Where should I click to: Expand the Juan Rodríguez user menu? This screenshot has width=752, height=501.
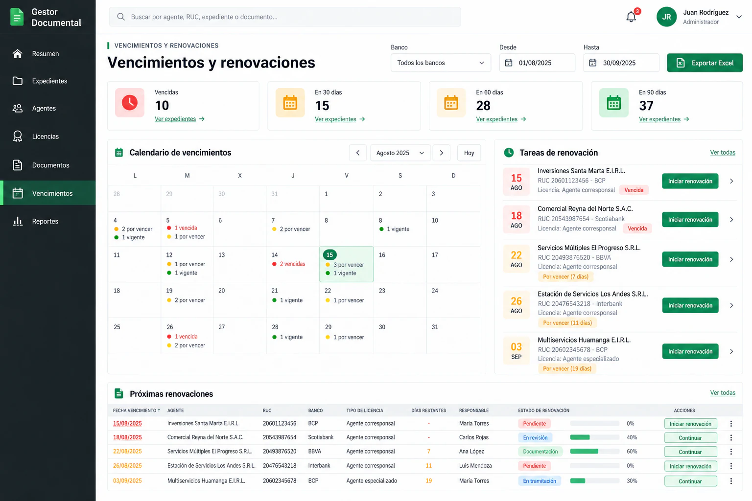tap(739, 17)
